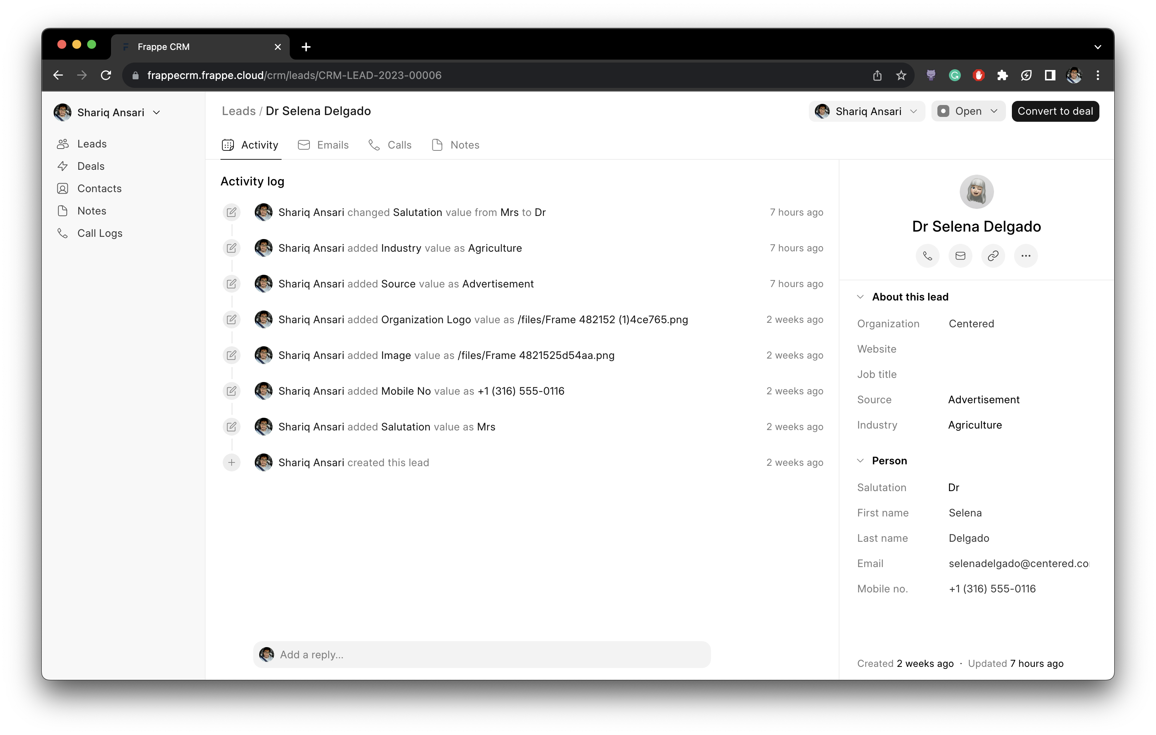The height and width of the screenshot is (735, 1156).
Task: Open Notes from the sidebar
Action: pyautogui.click(x=92, y=211)
